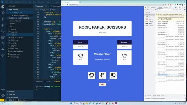The height and width of the screenshot is (105, 187).
Task: Open Remote Explorer icon in activity bar
Action: pos(3,31)
